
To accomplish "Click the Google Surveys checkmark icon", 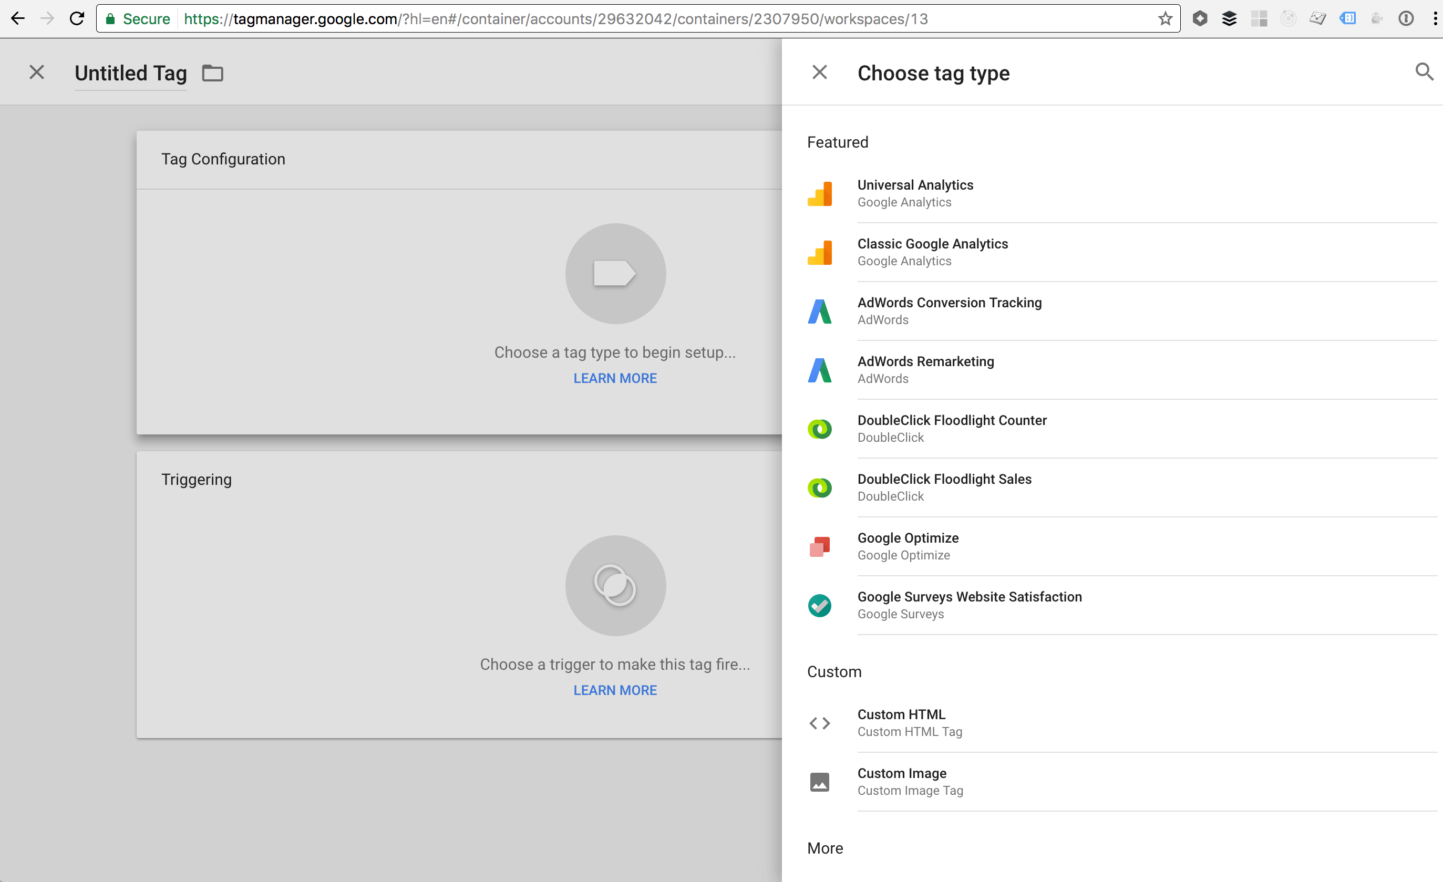I will tap(819, 605).
